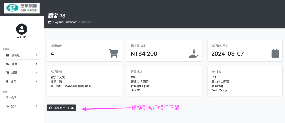Expand the 訂單 chevron arrow

pos(36,73)
